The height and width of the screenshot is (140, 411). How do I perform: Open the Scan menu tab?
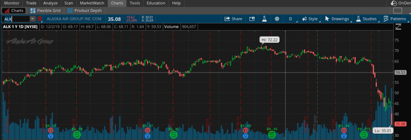(68, 3)
